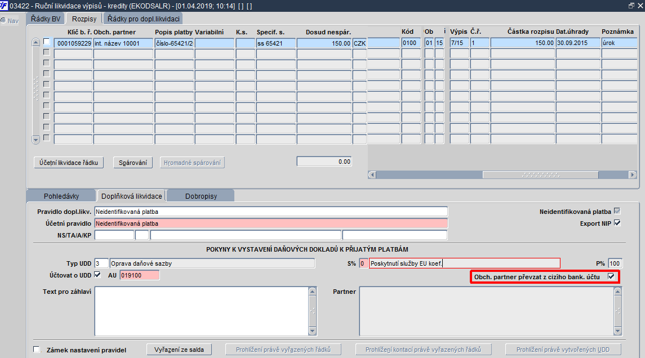Image resolution: width=645 pixels, height=358 pixels.
Task: Switch to the Dobropisy tab
Action: [201, 196]
